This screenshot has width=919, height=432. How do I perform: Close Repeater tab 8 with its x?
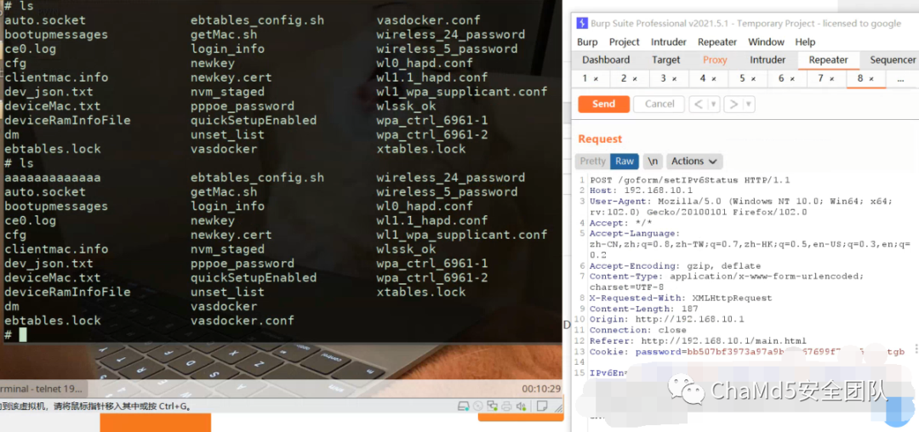pos(871,78)
